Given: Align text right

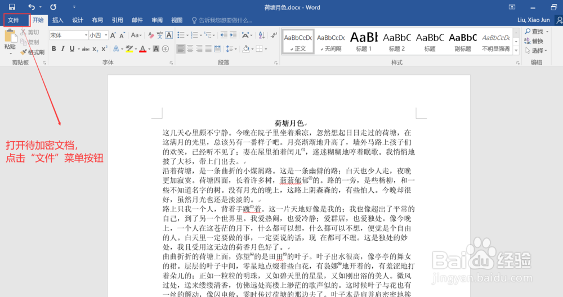Looking at the screenshot, I should (x=199, y=49).
